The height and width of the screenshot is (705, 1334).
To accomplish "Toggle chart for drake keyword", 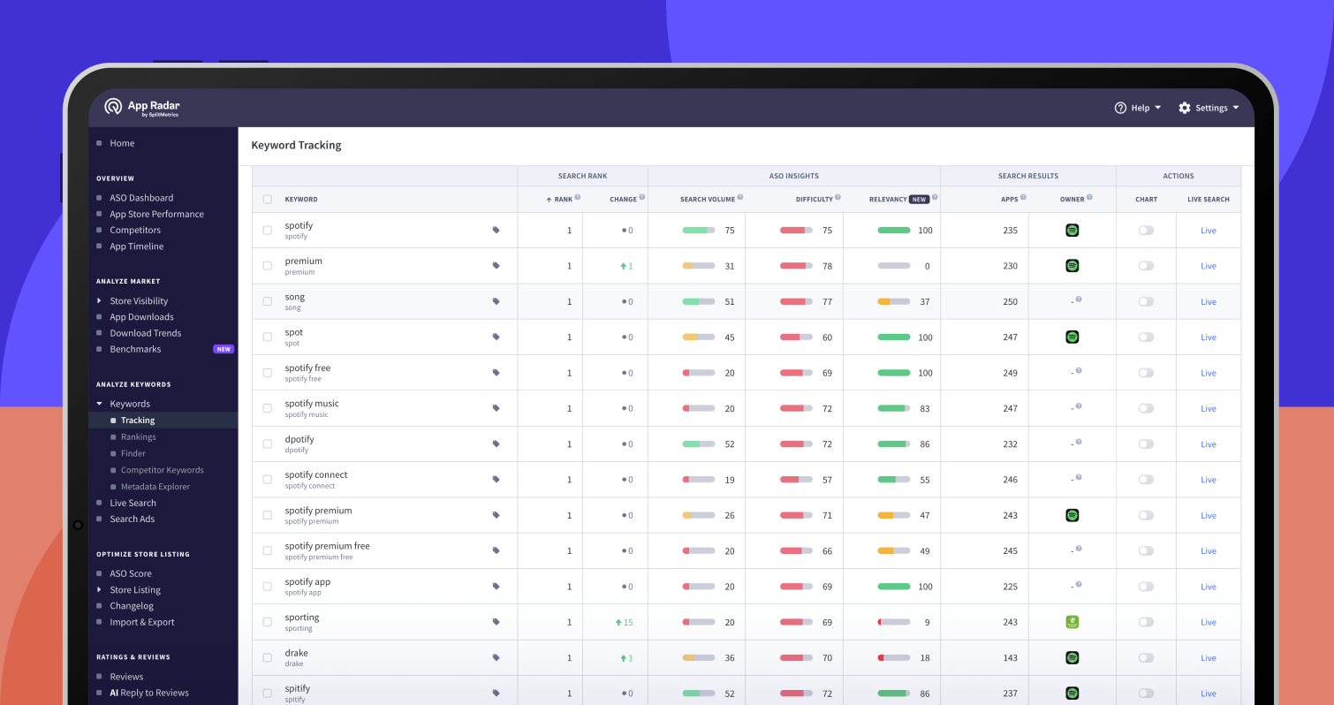I will pos(1146,658).
